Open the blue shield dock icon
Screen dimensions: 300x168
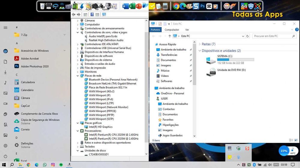click(x=251, y=6)
